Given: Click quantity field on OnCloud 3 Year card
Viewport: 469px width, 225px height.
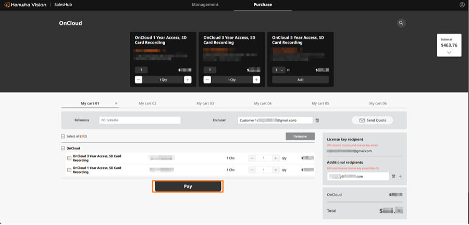Looking at the screenshot, I should [210, 70].
